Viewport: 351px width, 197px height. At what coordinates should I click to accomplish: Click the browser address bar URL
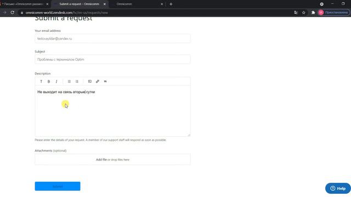tap(67, 13)
